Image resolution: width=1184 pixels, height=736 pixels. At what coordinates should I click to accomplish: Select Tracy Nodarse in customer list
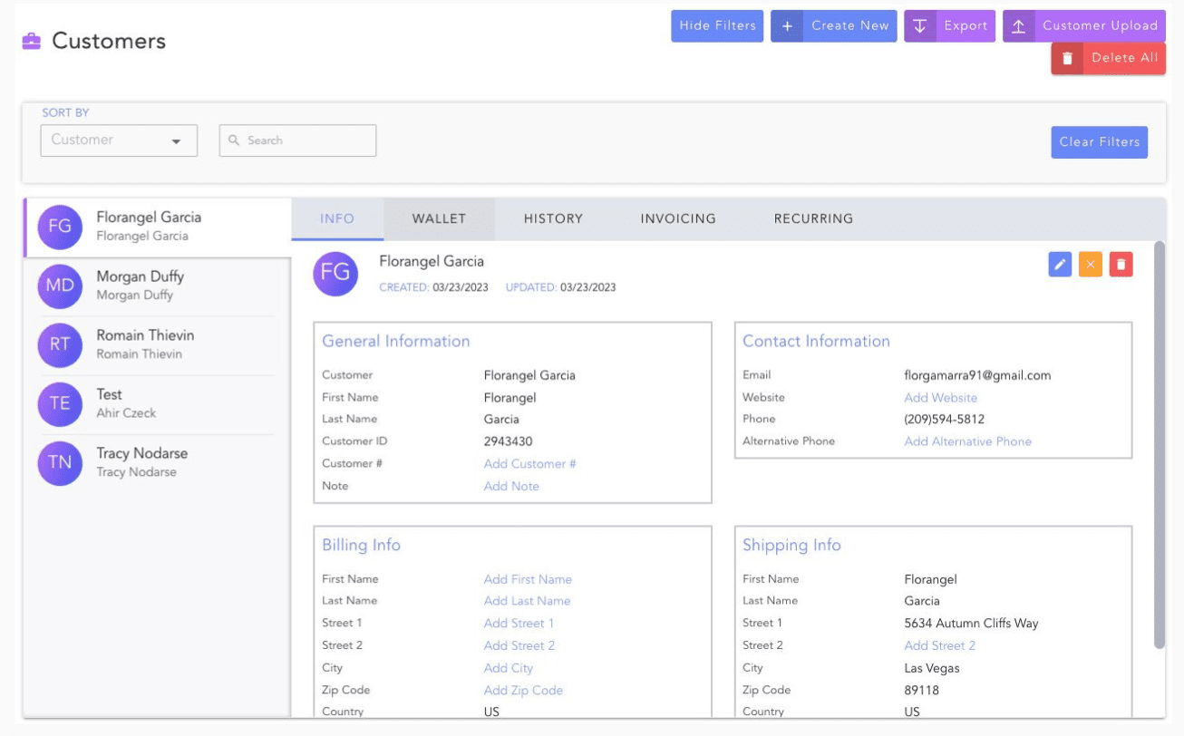click(x=158, y=462)
